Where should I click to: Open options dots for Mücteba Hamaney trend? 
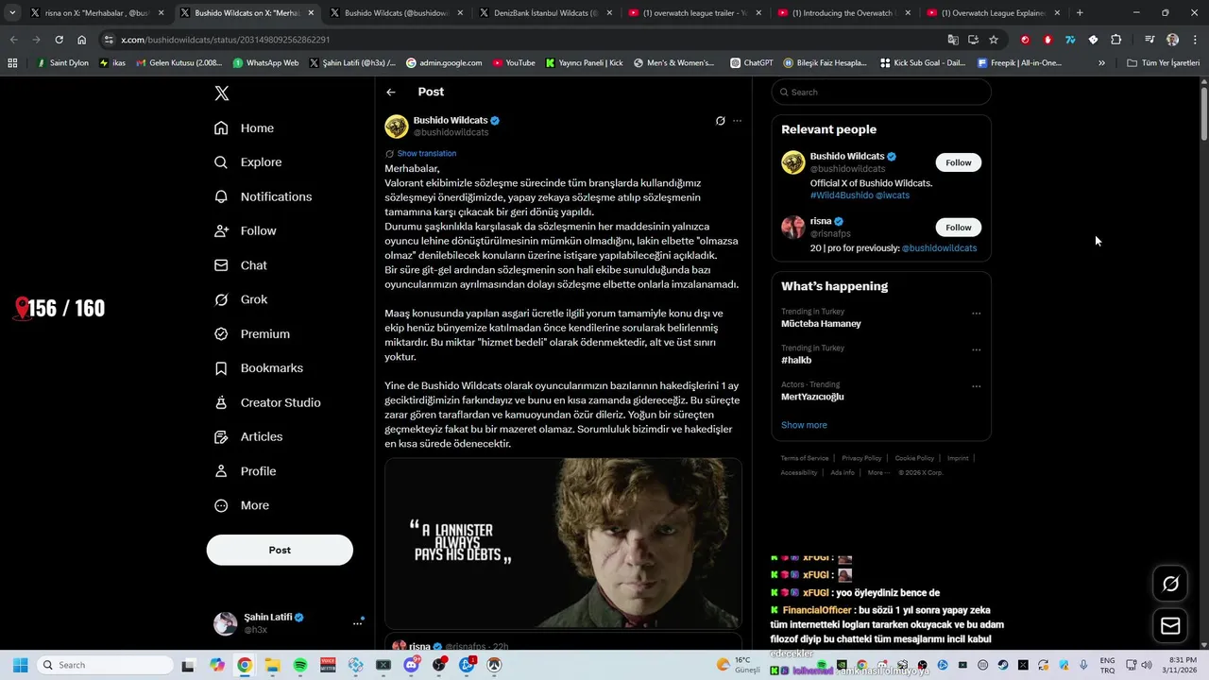[977, 314]
